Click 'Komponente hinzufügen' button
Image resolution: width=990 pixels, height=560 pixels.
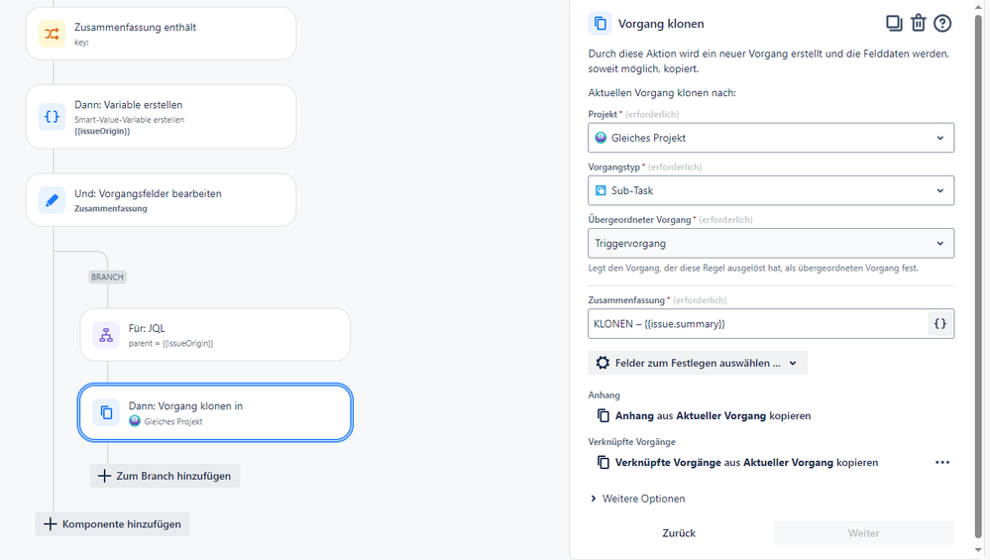tap(112, 524)
